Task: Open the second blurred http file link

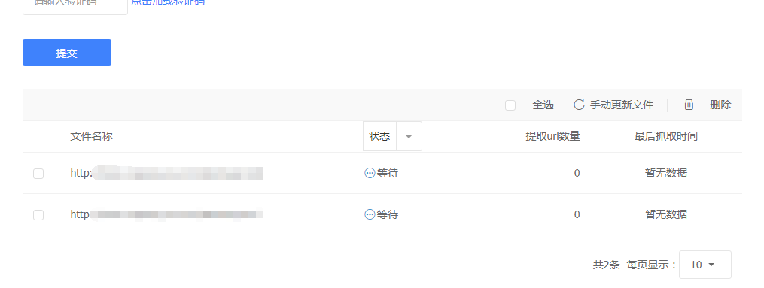Action: coord(166,214)
